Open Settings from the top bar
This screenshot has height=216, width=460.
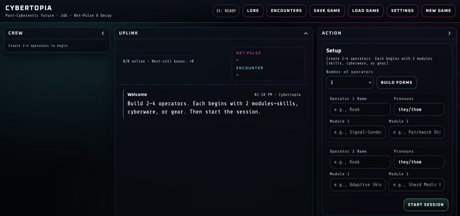(402, 11)
